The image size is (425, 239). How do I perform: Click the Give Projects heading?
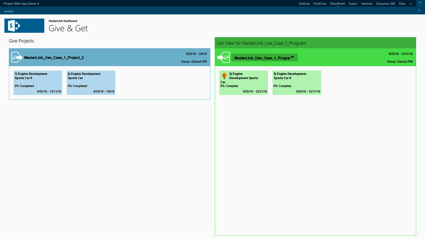[x=21, y=41]
